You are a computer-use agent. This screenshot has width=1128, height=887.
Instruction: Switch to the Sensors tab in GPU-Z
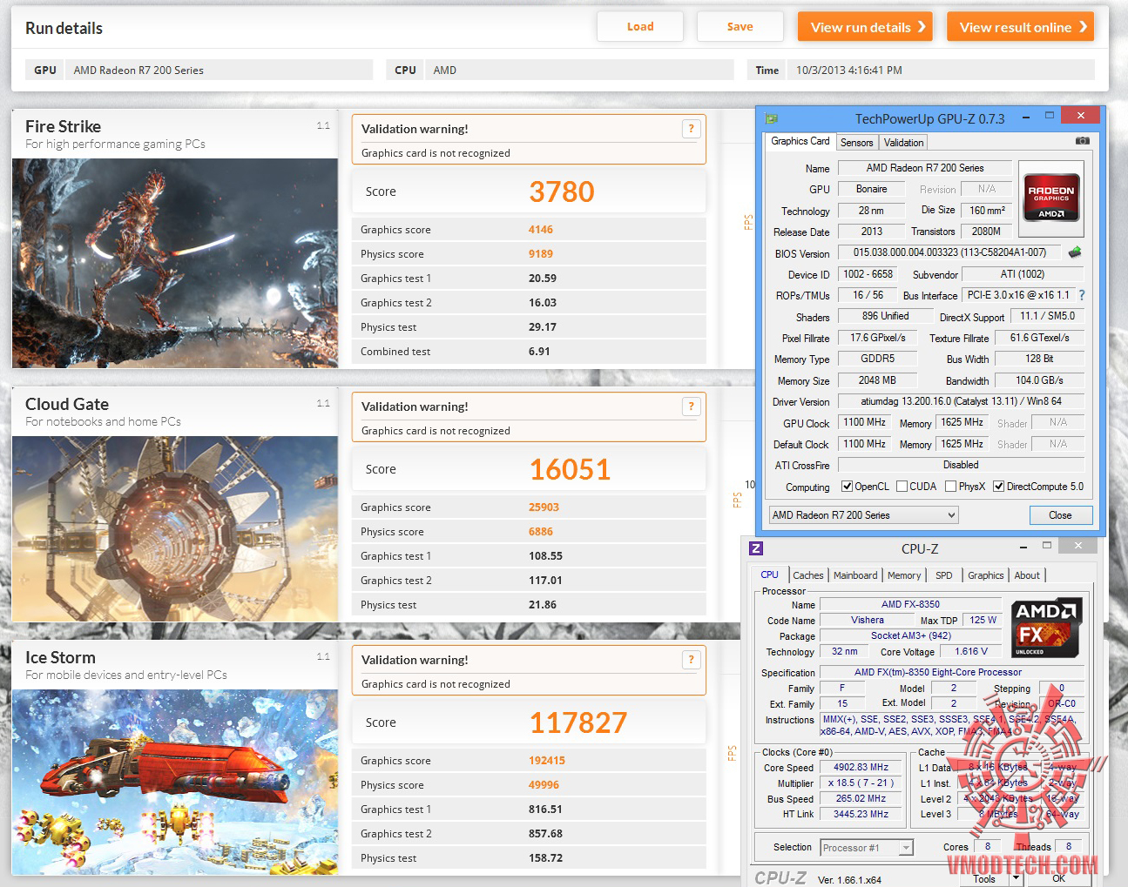click(x=856, y=143)
